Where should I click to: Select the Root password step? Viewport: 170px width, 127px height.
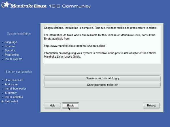coord(14,80)
